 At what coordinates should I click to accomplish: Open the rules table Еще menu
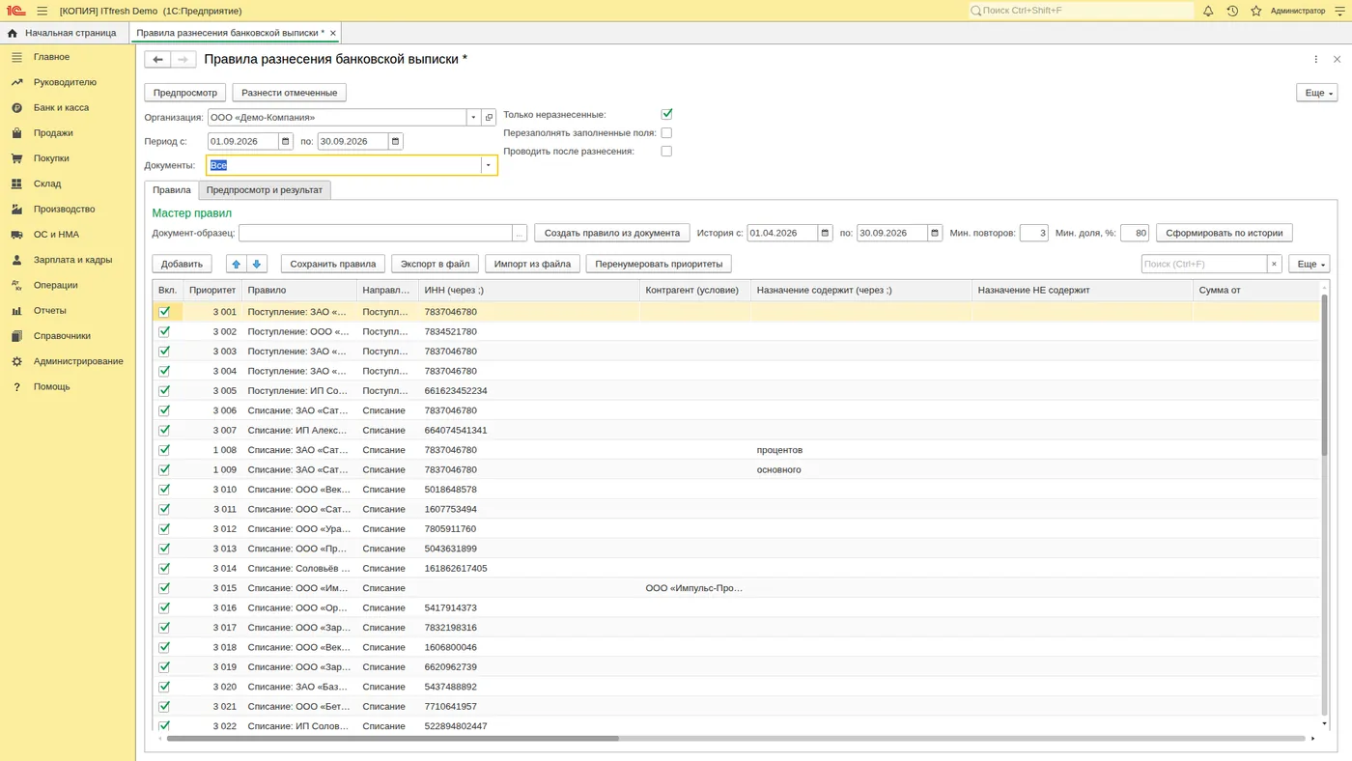click(1309, 264)
